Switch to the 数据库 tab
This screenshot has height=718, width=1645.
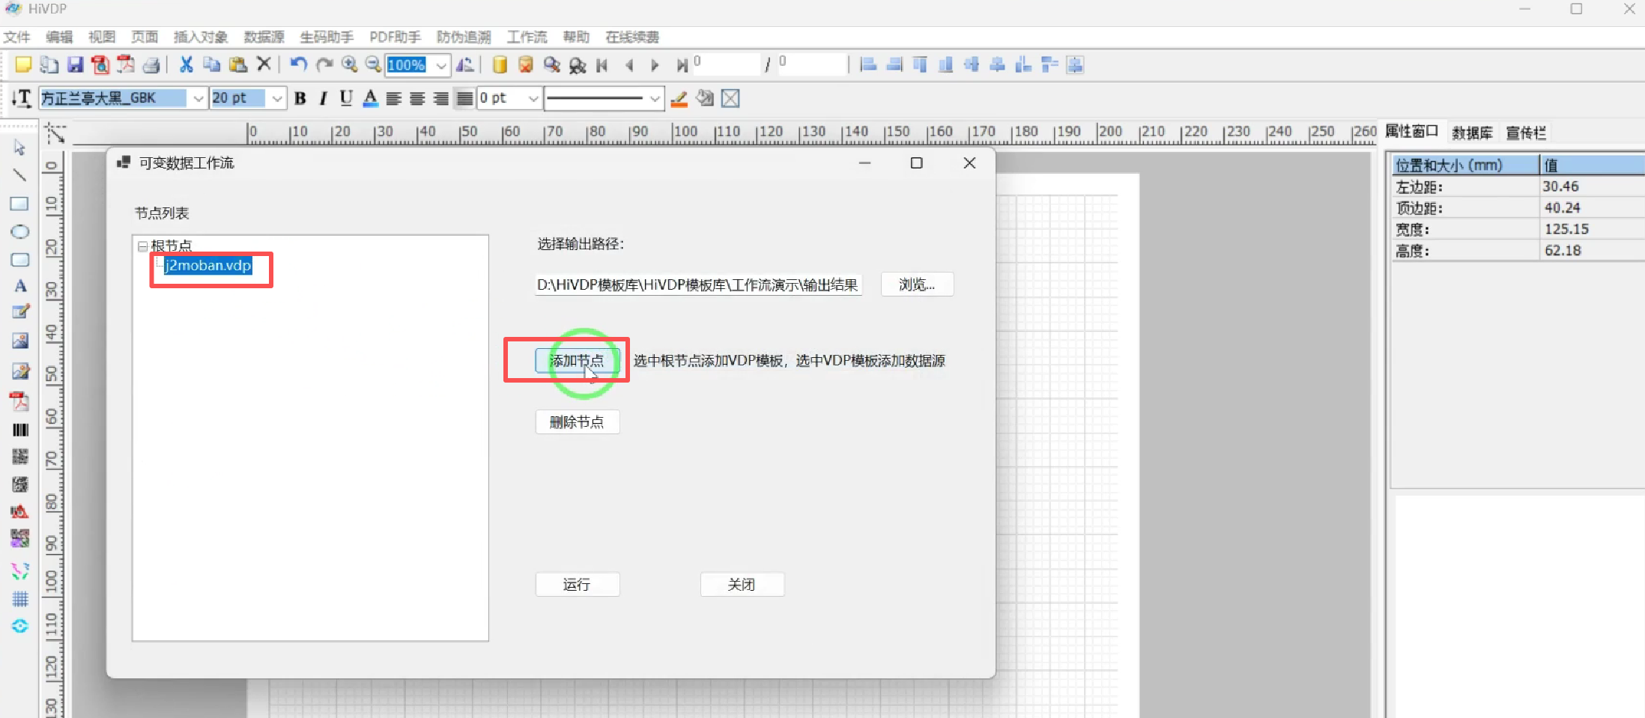[1472, 133]
